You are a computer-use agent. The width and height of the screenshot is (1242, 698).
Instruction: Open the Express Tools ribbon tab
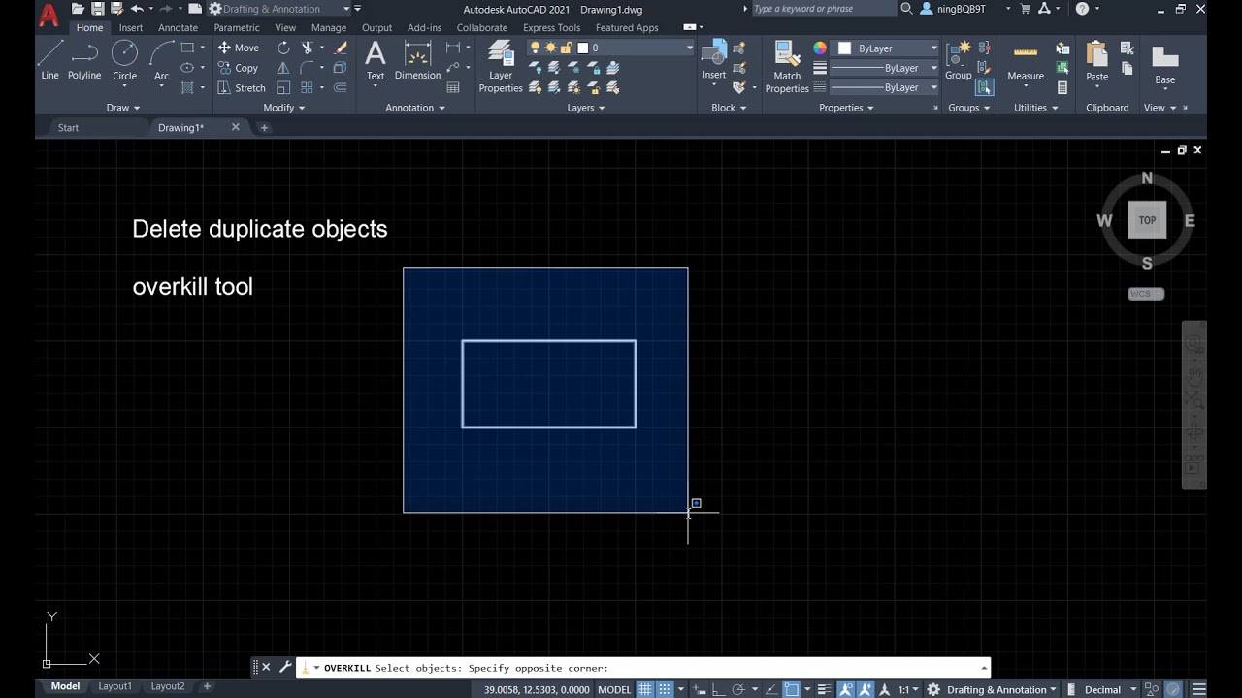[x=551, y=27]
